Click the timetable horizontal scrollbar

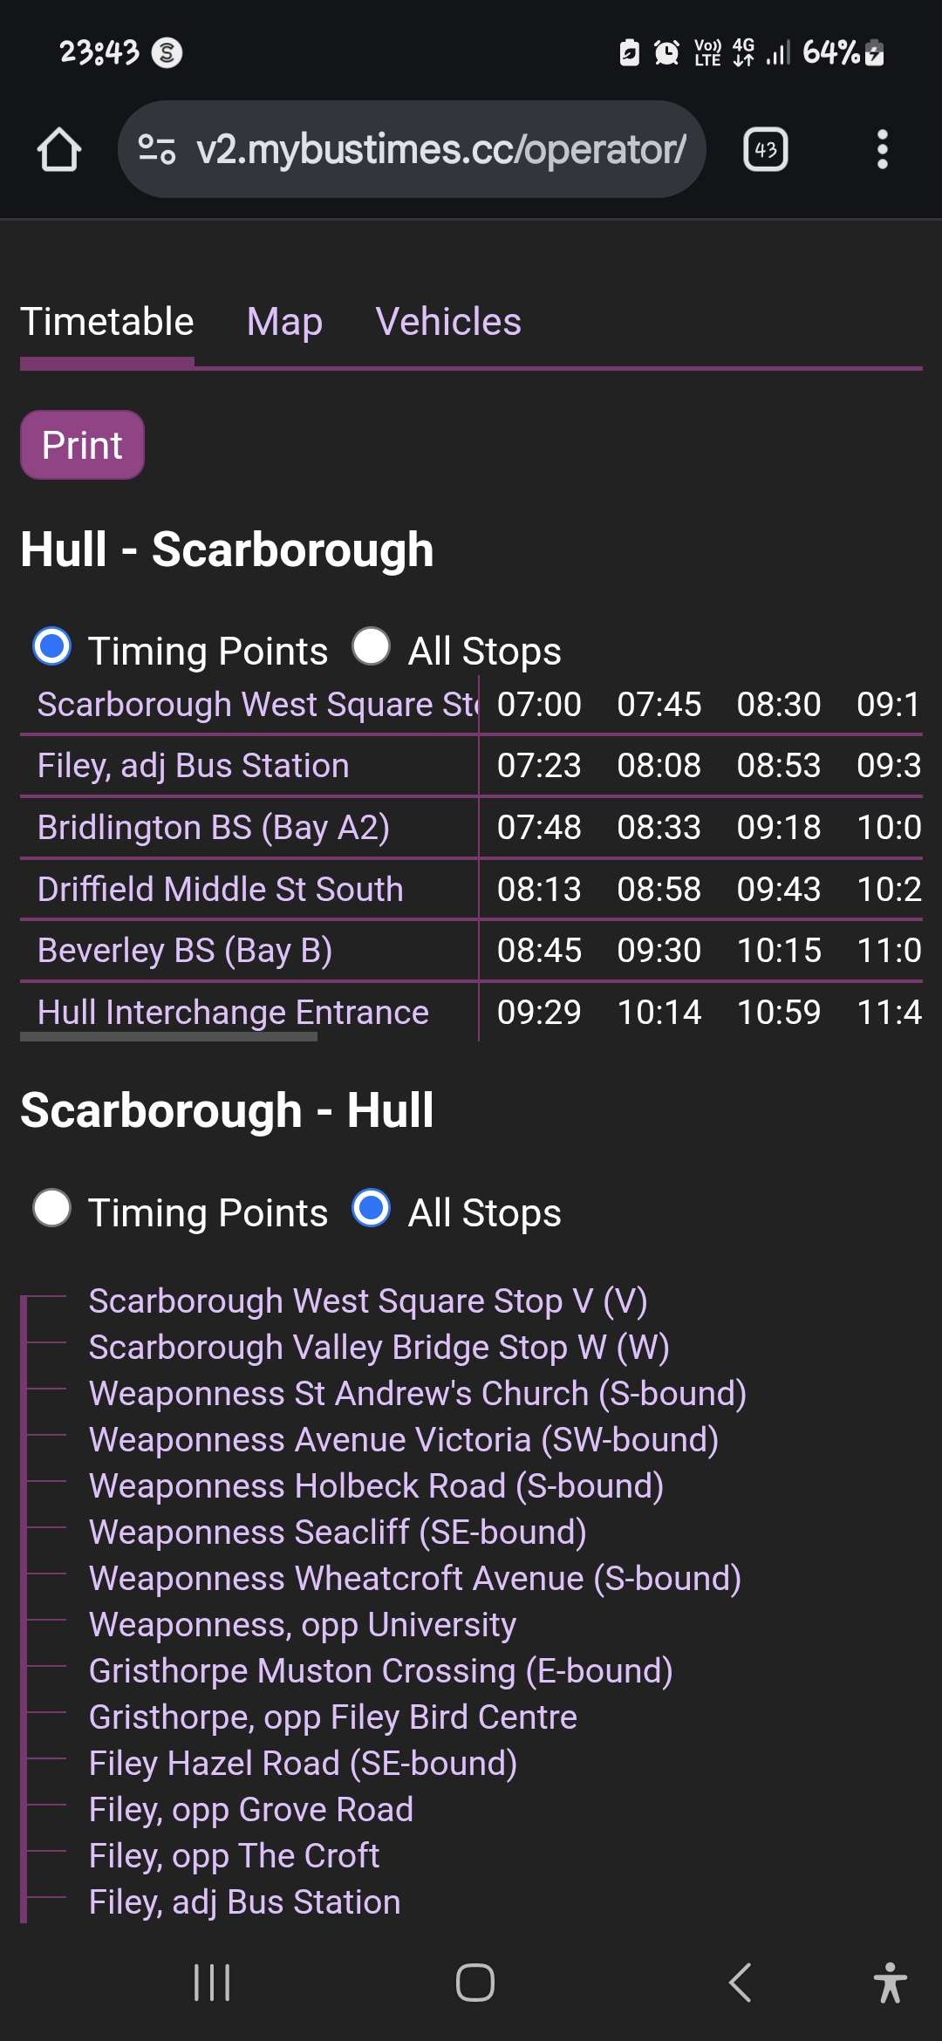pyautogui.click(x=168, y=1037)
